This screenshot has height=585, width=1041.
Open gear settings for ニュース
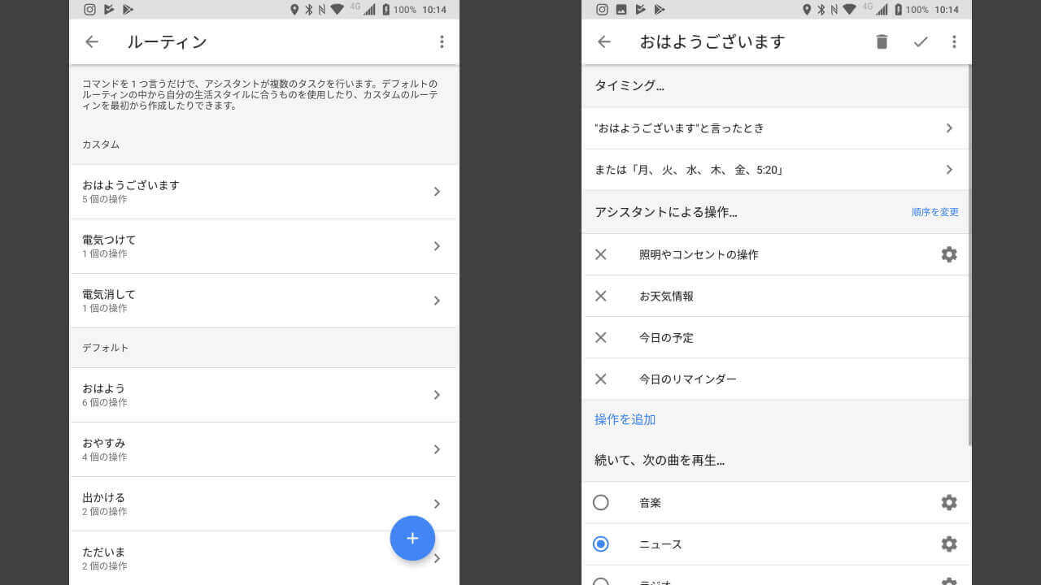click(948, 544)
